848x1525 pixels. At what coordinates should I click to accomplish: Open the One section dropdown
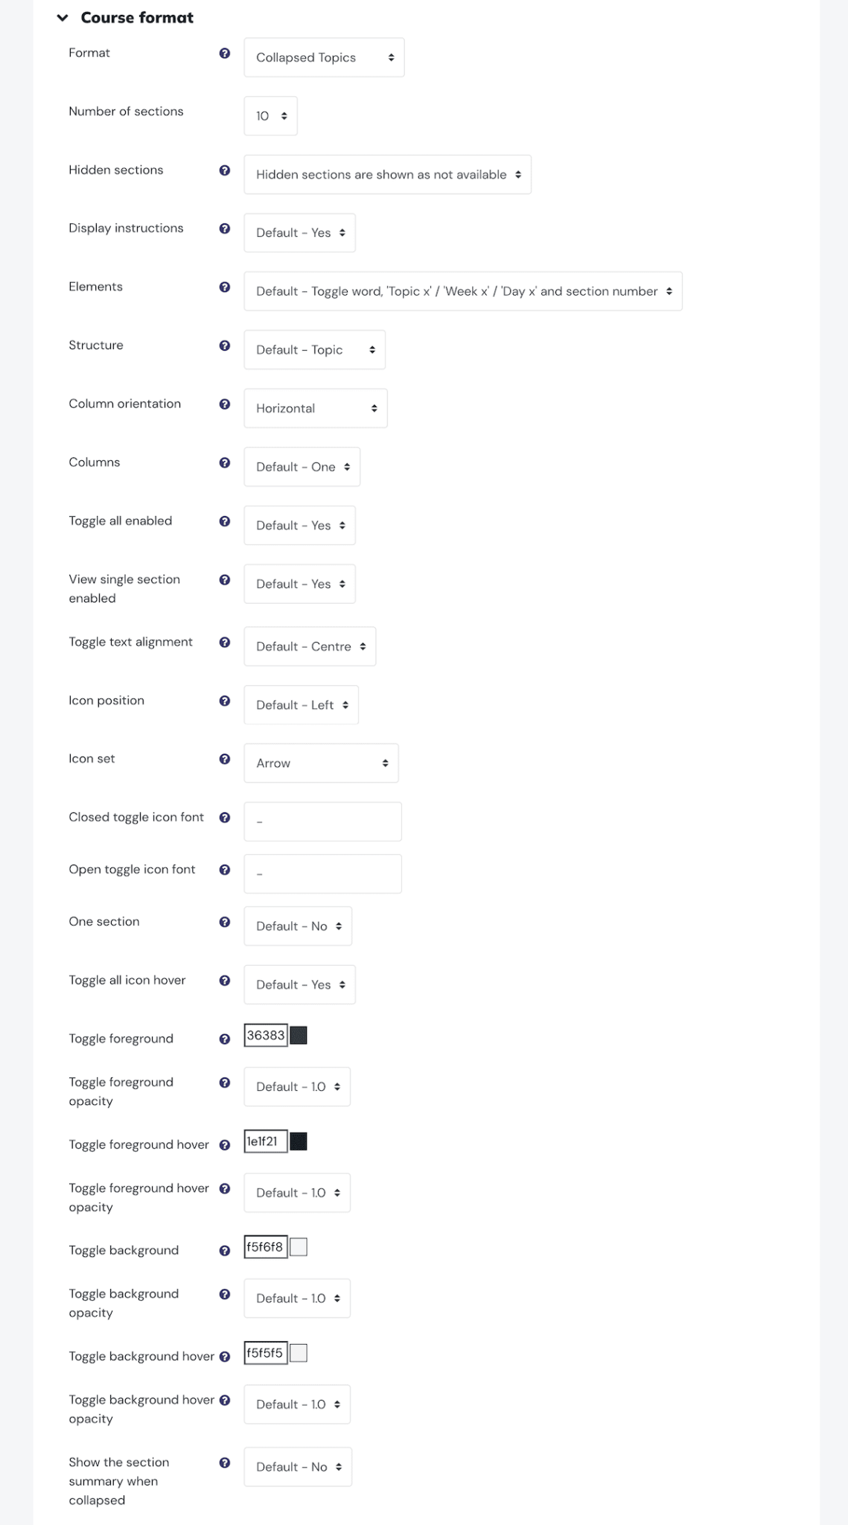coord(298,926)
